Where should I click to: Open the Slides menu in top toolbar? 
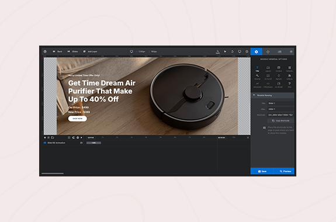point(72,51)
